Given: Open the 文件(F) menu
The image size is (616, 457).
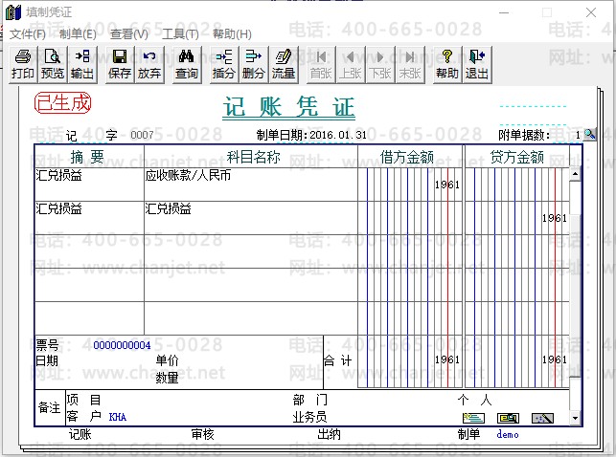Looking at the screenshot, I should pos(28,33).
